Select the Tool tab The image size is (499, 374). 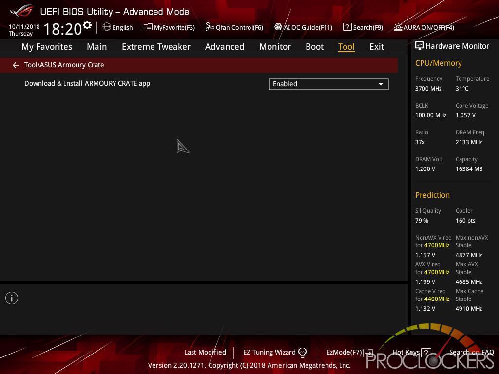pyautogui.click(x=346, y=47)
